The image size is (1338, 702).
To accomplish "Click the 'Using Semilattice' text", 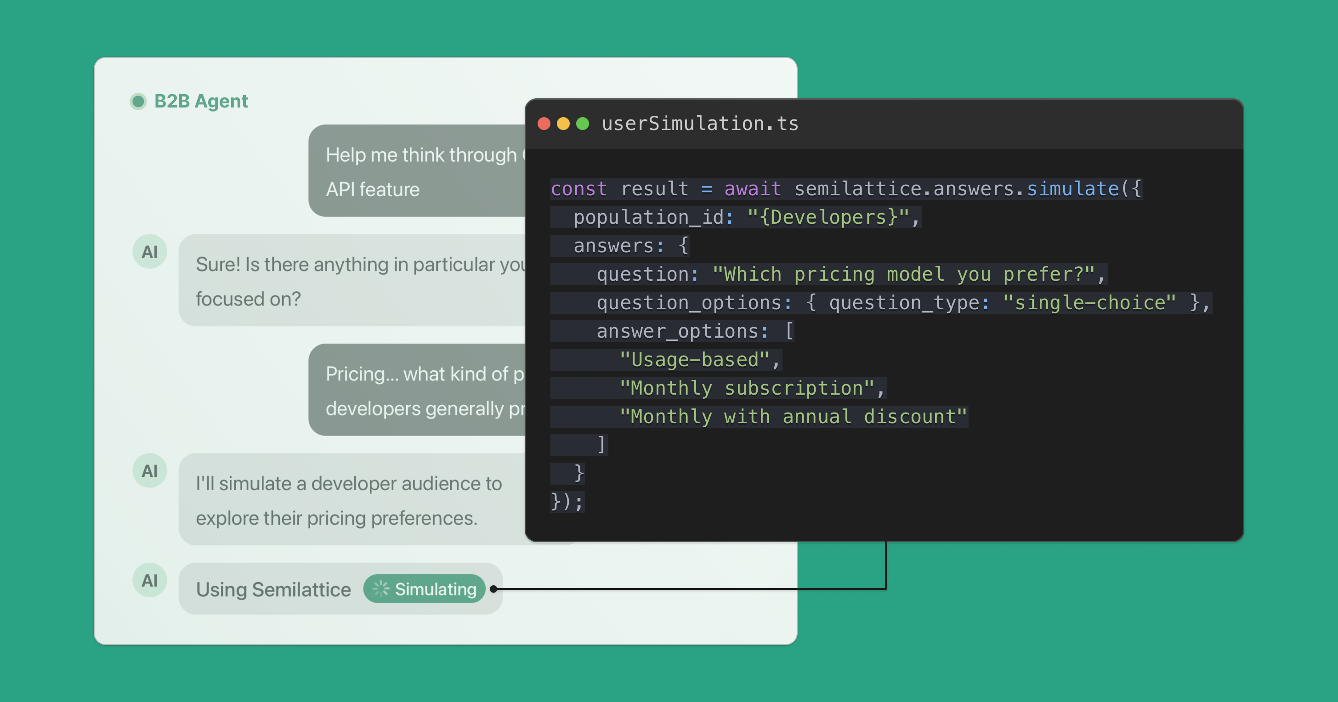I will click(273, 589).
